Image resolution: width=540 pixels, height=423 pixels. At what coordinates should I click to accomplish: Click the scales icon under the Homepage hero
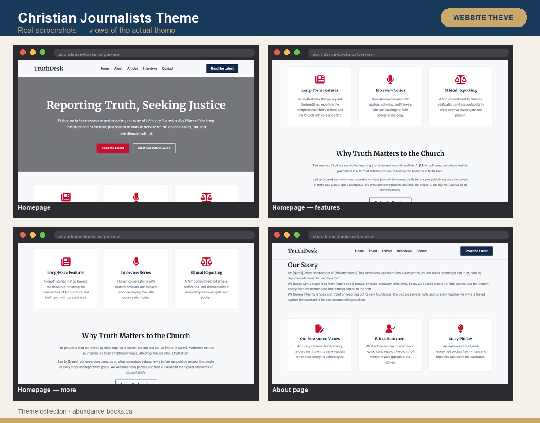[206, 197]
